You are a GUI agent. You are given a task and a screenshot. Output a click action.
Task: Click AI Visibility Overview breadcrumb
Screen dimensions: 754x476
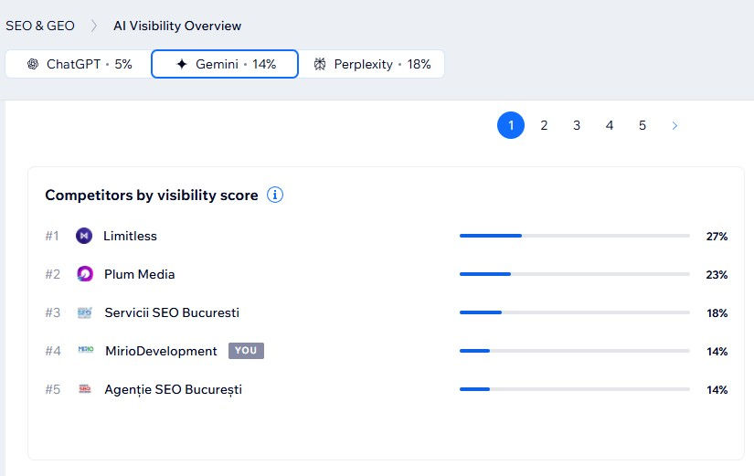click(177, 26)
